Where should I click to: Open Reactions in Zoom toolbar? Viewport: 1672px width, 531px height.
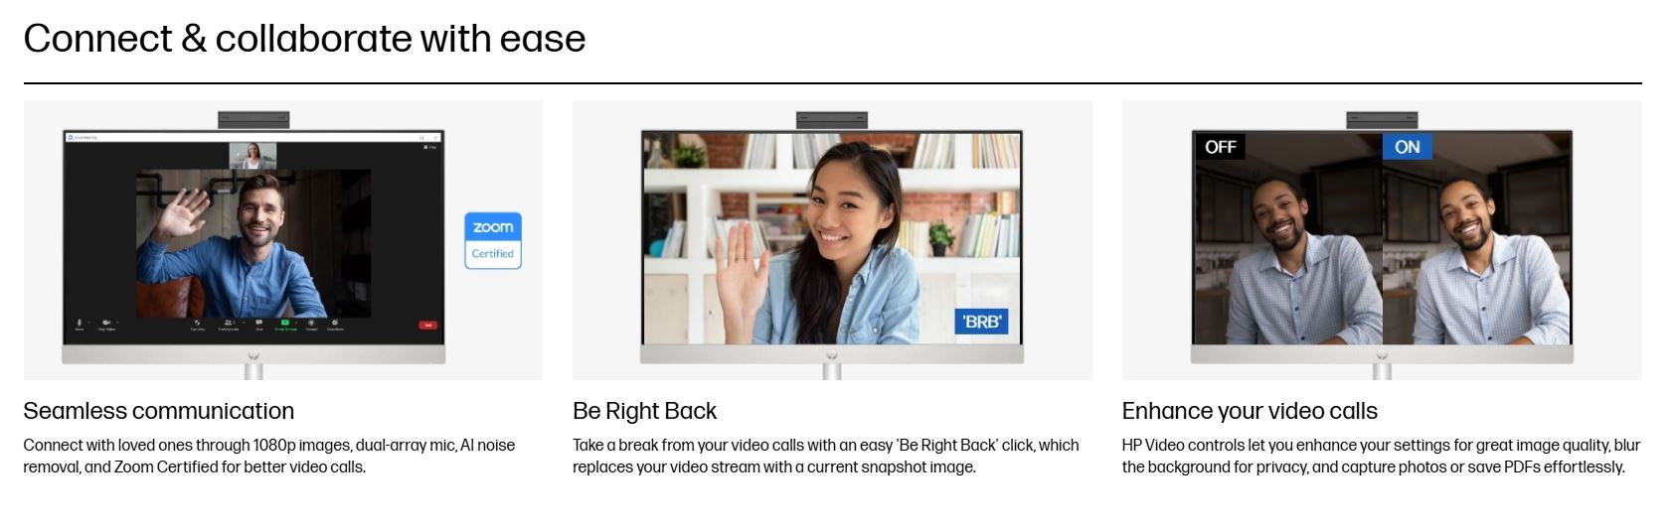point(335,324)
